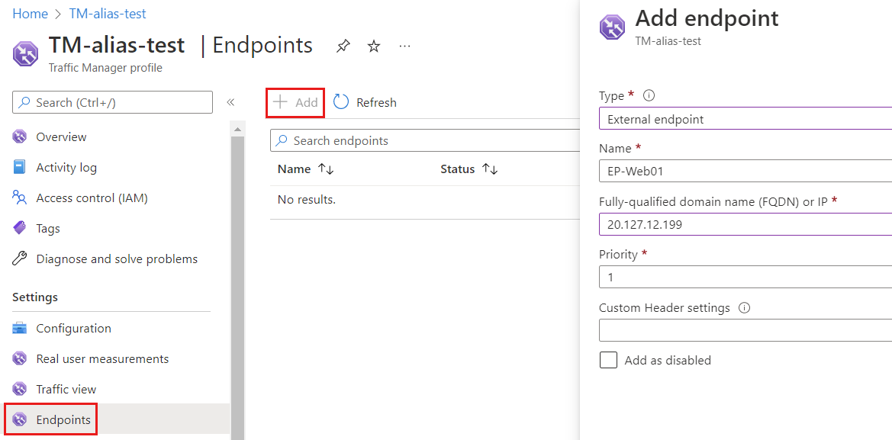This screenshot has height=440, width=892.
Task: Click the info icon beside Type
Action: (649, 95)
